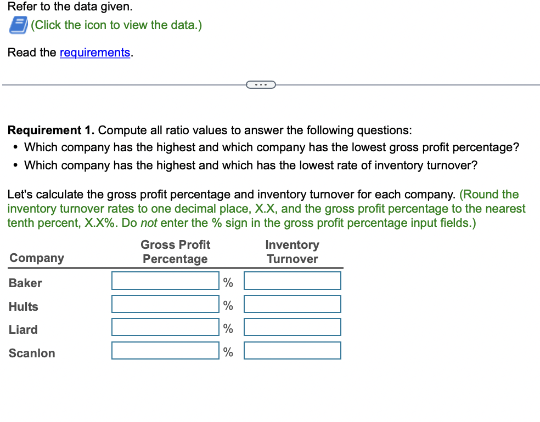Click the Baker row label

(x=25, y=283)
